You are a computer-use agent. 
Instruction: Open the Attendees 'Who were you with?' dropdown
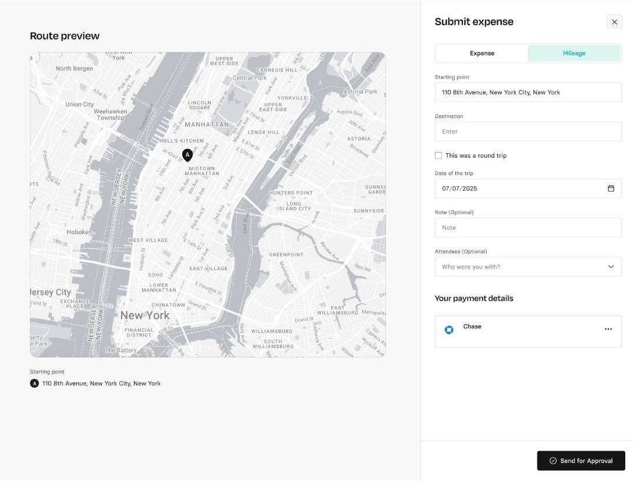[x=522, y=267]
